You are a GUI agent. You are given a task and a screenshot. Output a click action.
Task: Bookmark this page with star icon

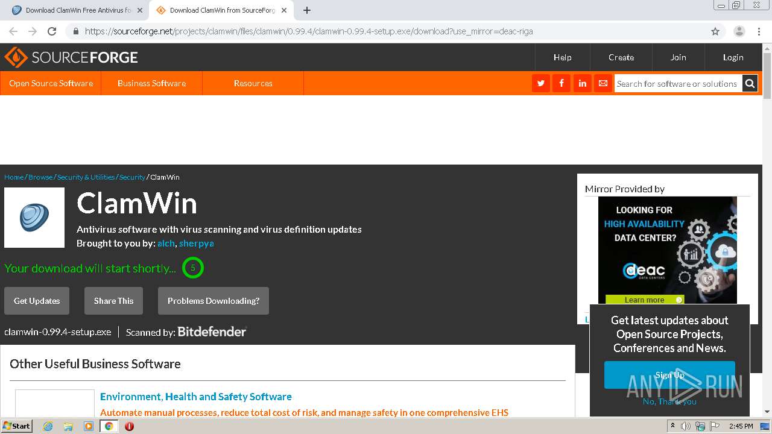(x=715, y=31)
